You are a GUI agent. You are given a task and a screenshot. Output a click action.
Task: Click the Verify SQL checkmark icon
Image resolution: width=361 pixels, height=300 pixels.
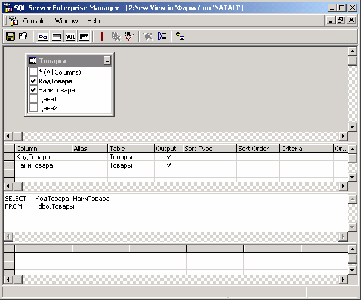[x=129, y=36]
